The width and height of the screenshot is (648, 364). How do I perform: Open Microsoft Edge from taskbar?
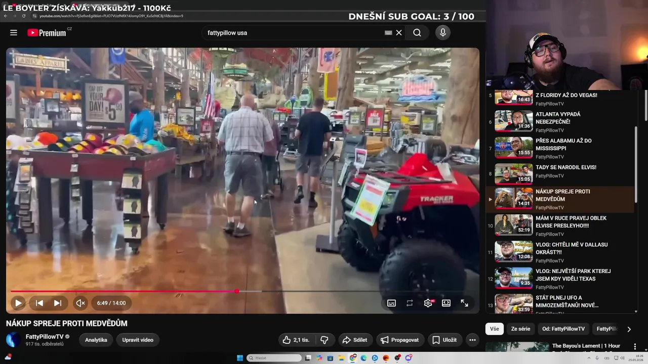363,358
